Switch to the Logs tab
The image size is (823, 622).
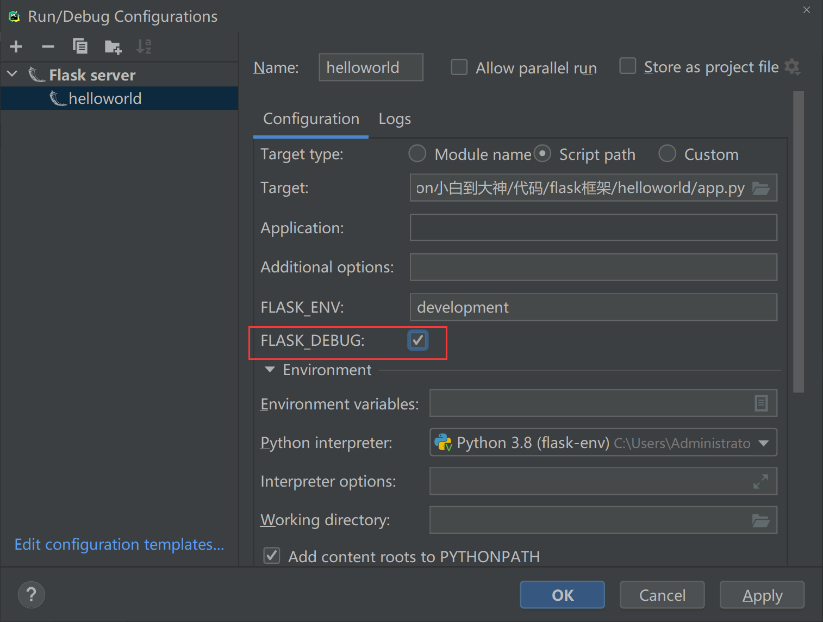[395, 119]
